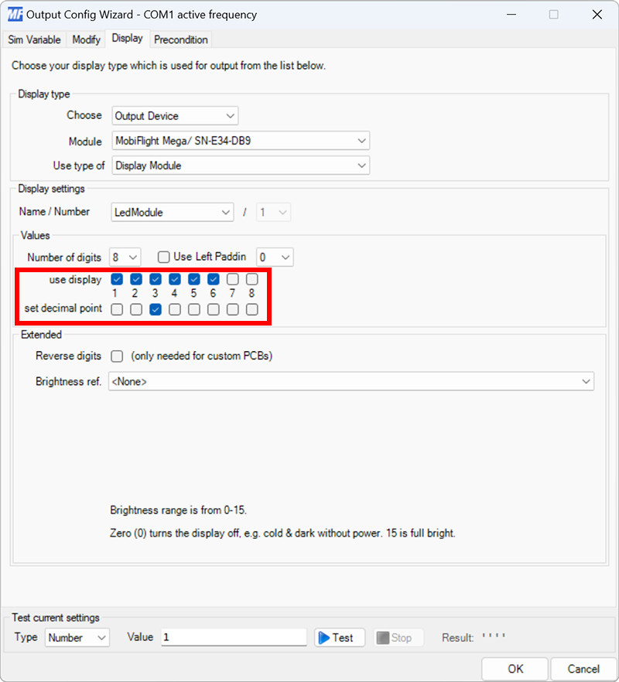Screen dimensions: 619x682
Task: Enable use display for digit 7
Action: coord(233,279)
